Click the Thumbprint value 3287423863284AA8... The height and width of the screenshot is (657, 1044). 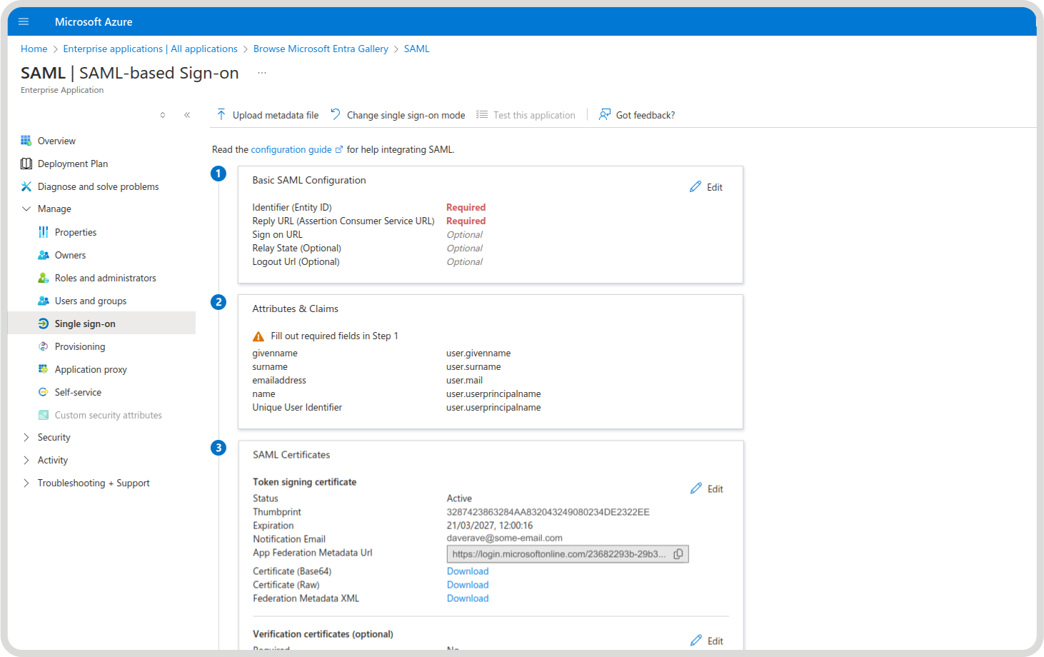click(548, 512)
